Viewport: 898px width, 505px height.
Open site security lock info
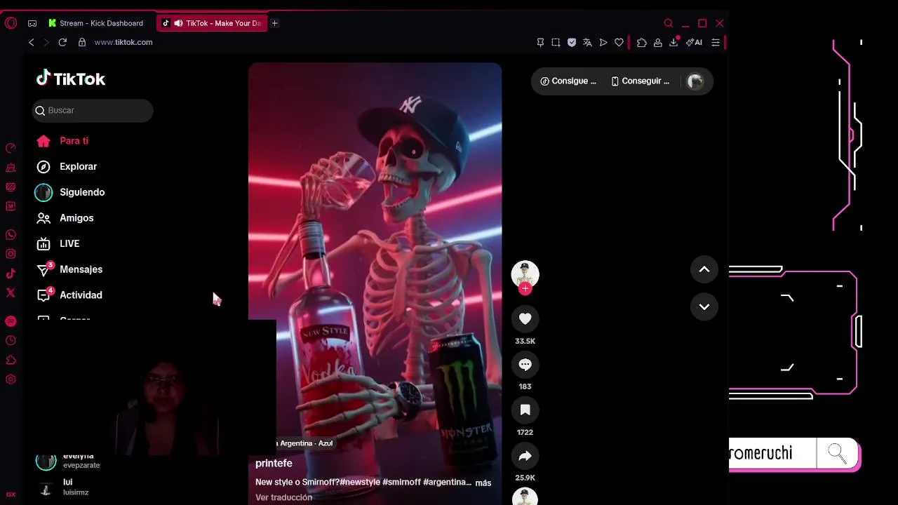pyautogui.click(x=81, y=42)
